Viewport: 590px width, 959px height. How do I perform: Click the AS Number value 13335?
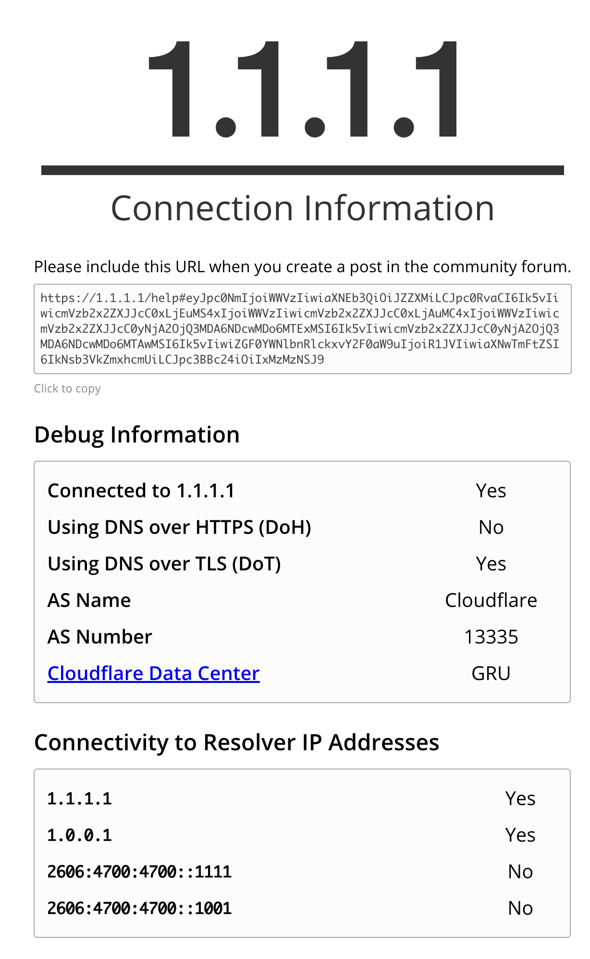[491, 637]
